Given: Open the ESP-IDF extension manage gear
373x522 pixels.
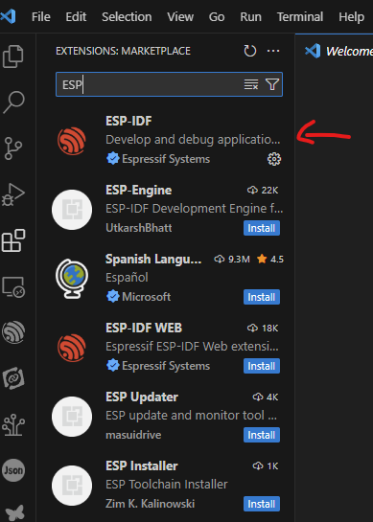Looking at the screenshot, I should 274,159.
